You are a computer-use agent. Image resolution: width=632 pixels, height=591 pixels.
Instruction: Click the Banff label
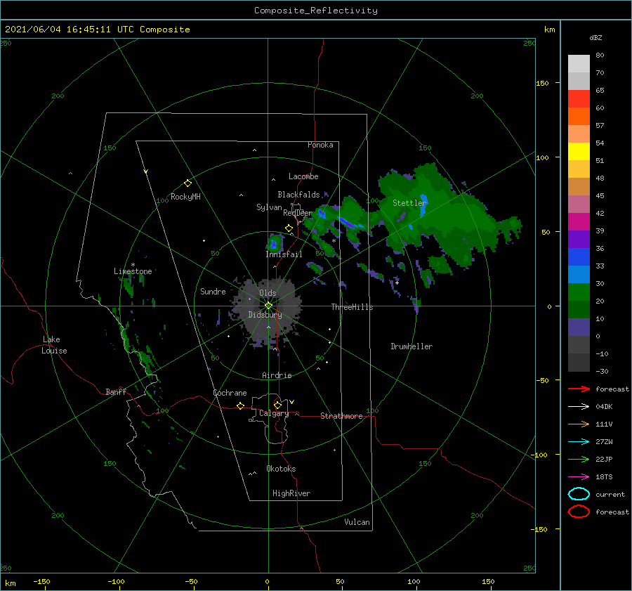click(x=116, y=391)
